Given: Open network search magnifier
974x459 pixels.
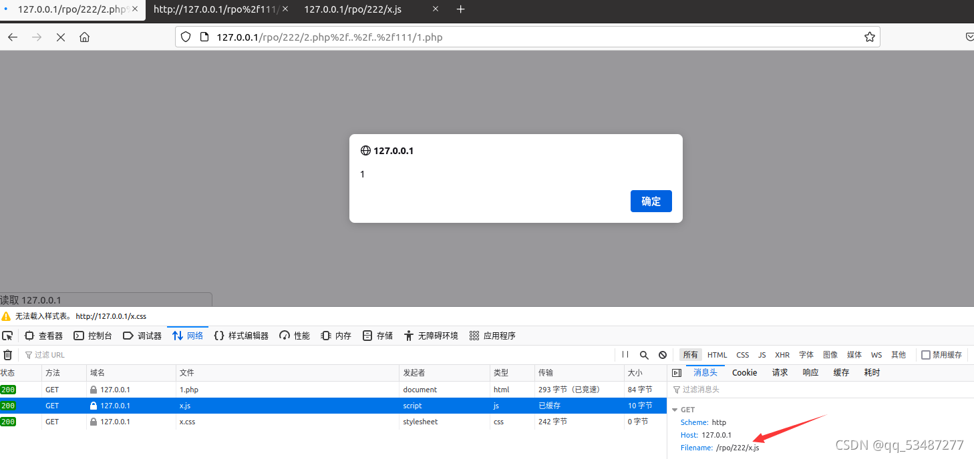Looking at the screenshot, I should click(644, 355).
